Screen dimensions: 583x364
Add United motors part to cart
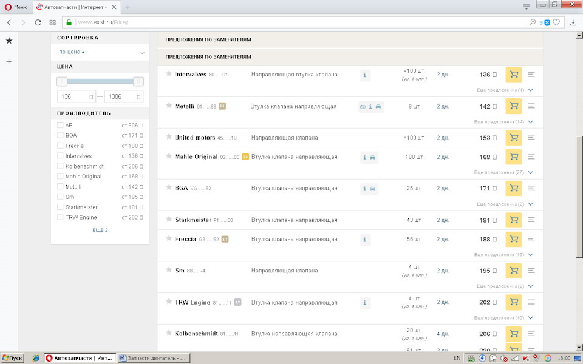(514, 138)
